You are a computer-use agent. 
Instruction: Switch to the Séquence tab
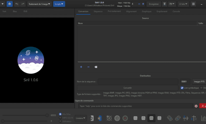point(98,11)
